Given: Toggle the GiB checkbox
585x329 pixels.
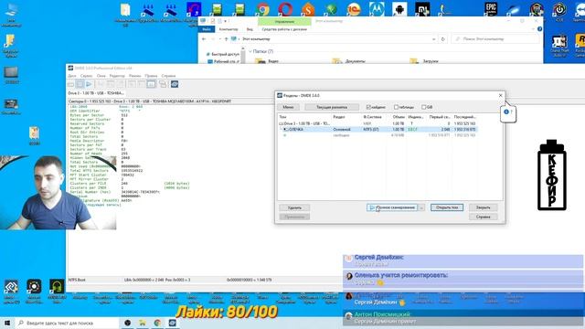Looking at the screenshot, I should [424, 107].
